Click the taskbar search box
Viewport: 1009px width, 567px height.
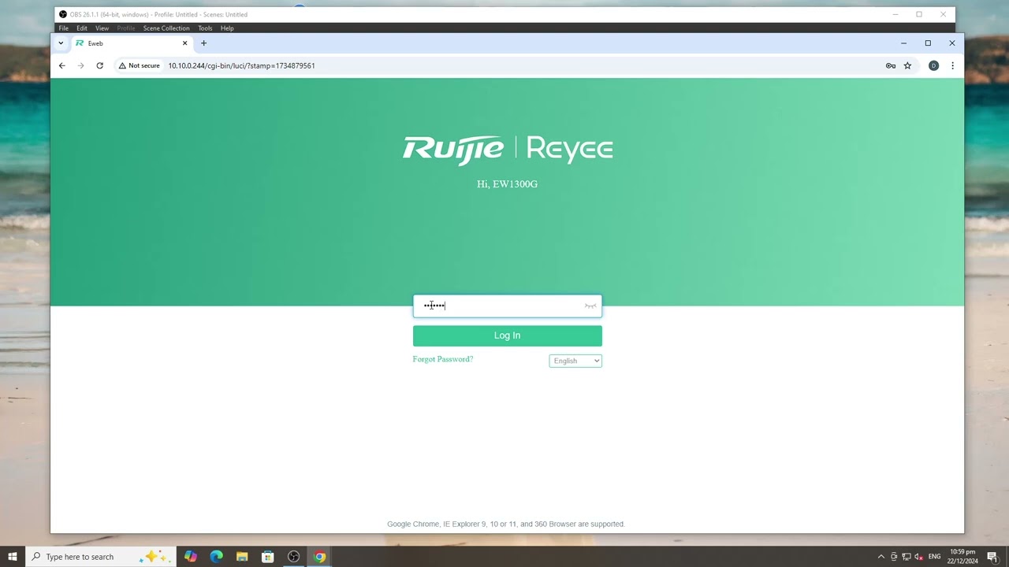(x=101, y=557)
